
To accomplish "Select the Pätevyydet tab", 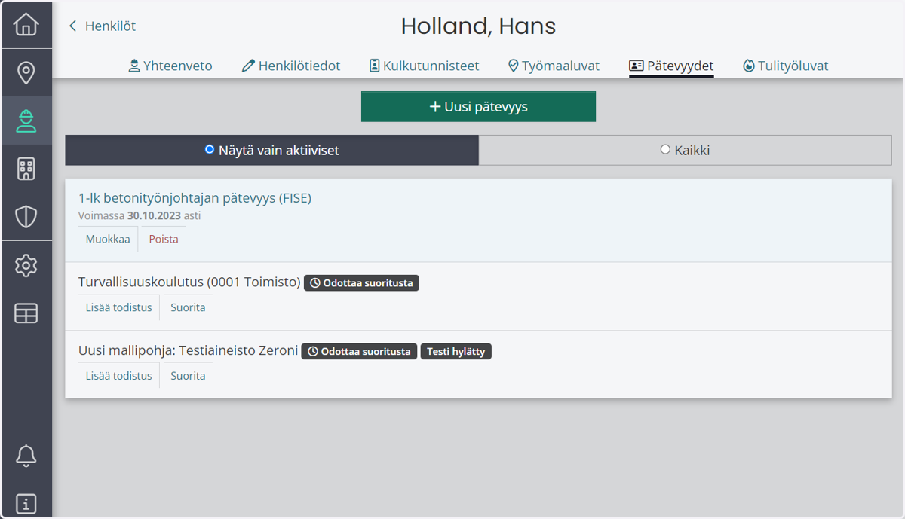I will pyautogui.click(x=671, y=66).
